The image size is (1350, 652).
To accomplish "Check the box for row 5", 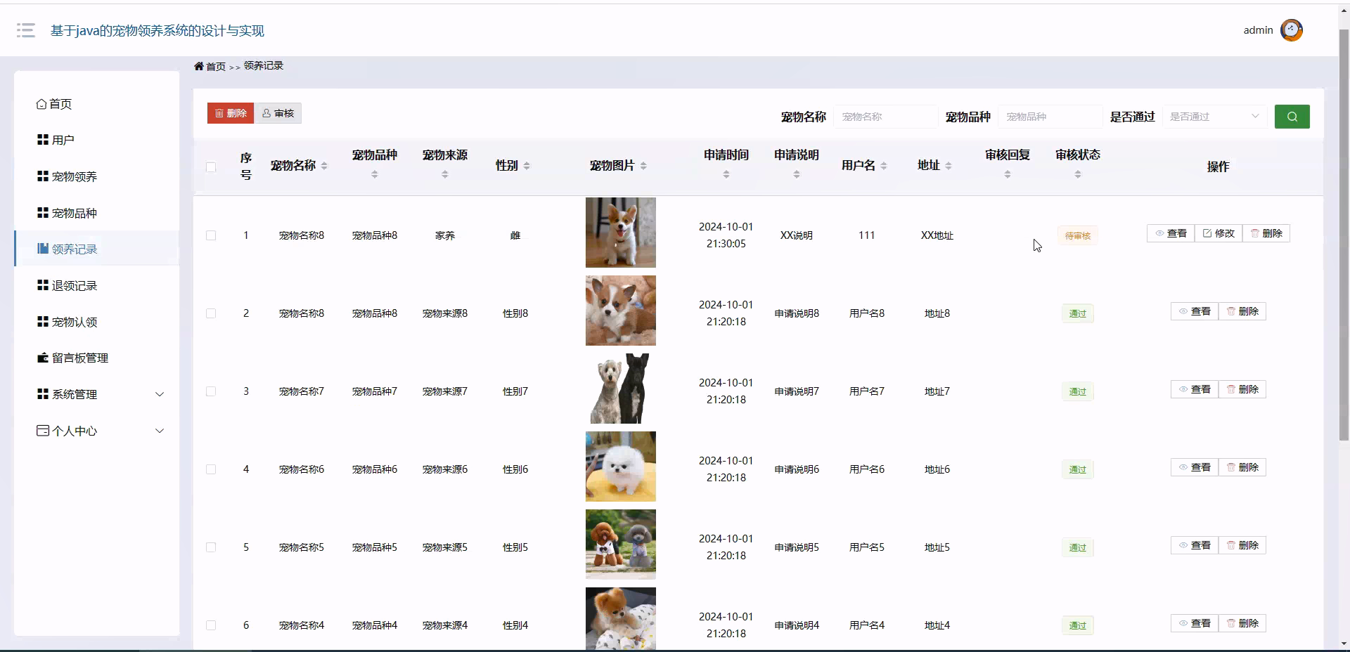I will click(211, 547).
